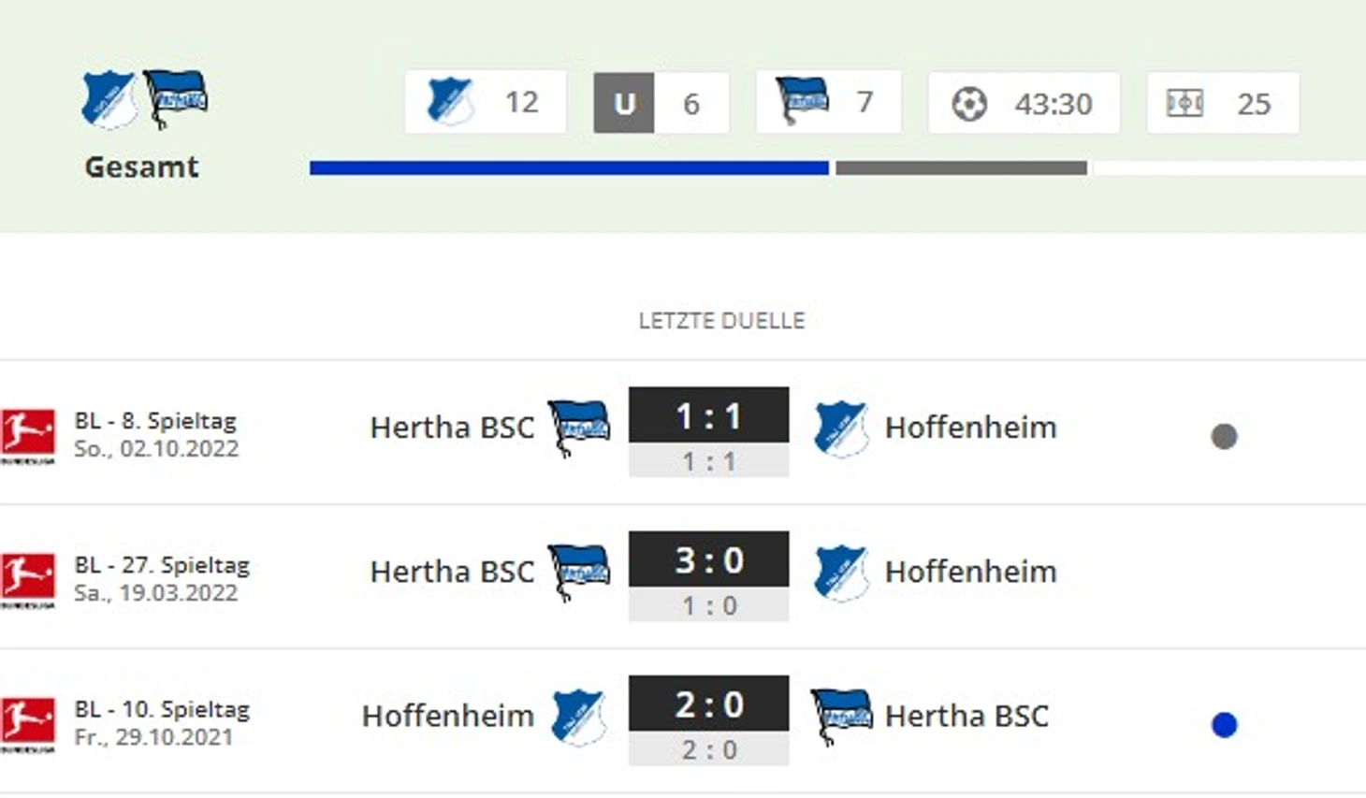The image size is (1366, 798).
Task: Select the Hertha 7 wins box
Action: point(828,102)
